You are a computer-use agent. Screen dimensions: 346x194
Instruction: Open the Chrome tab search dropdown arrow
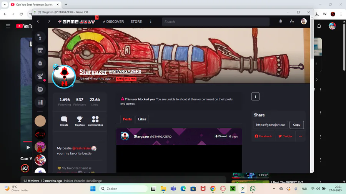(x=5, y=4)
